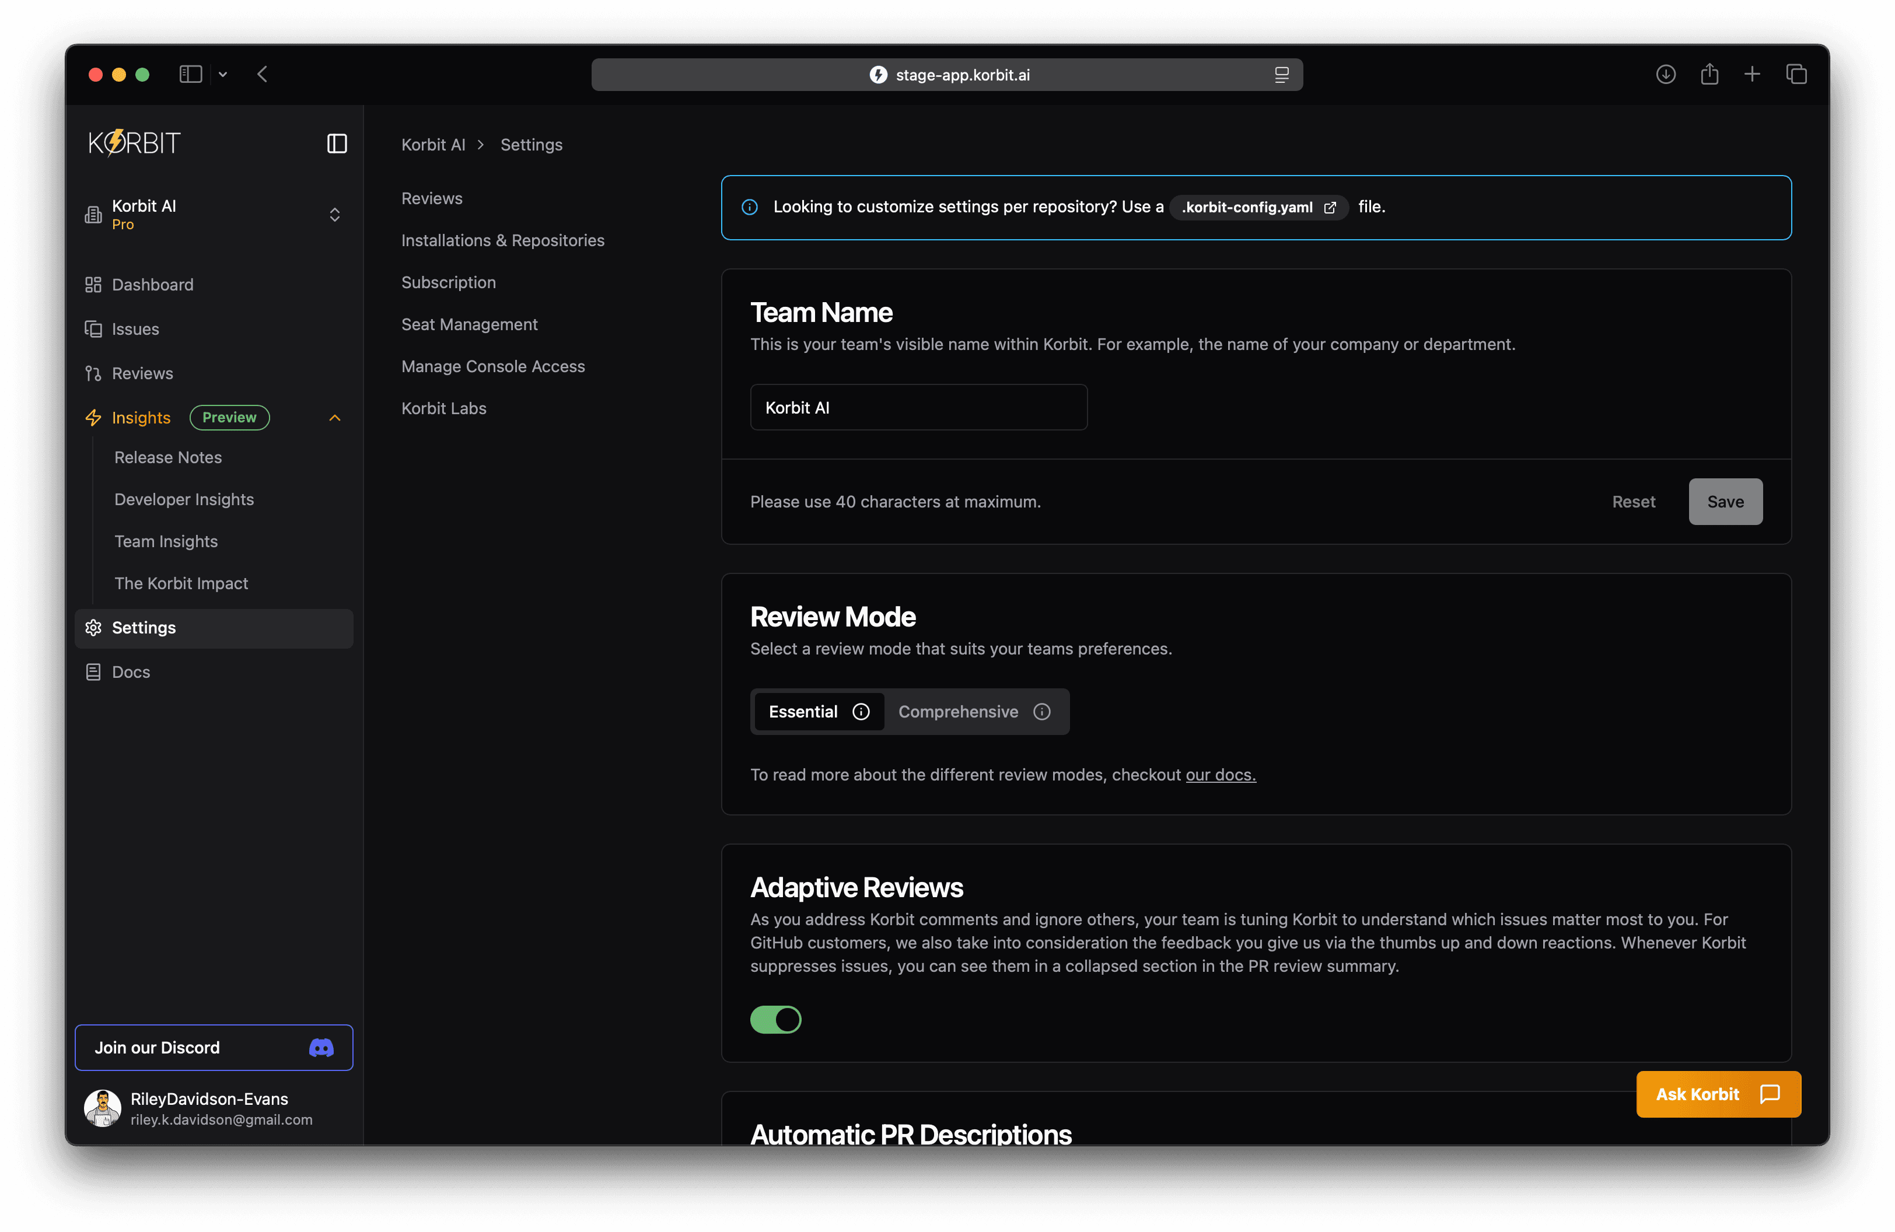Select Essential review mode

[819, 712]
